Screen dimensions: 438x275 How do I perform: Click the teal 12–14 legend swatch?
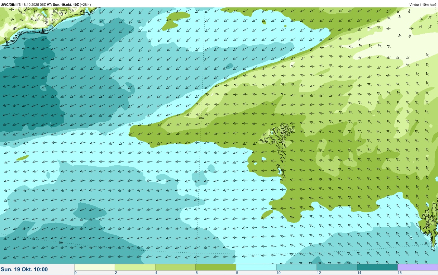point(337,267)
